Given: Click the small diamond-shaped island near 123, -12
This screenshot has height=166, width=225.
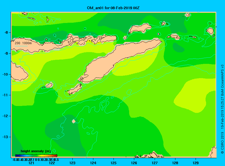Looking at the screenshot, I should pos(74,121).
